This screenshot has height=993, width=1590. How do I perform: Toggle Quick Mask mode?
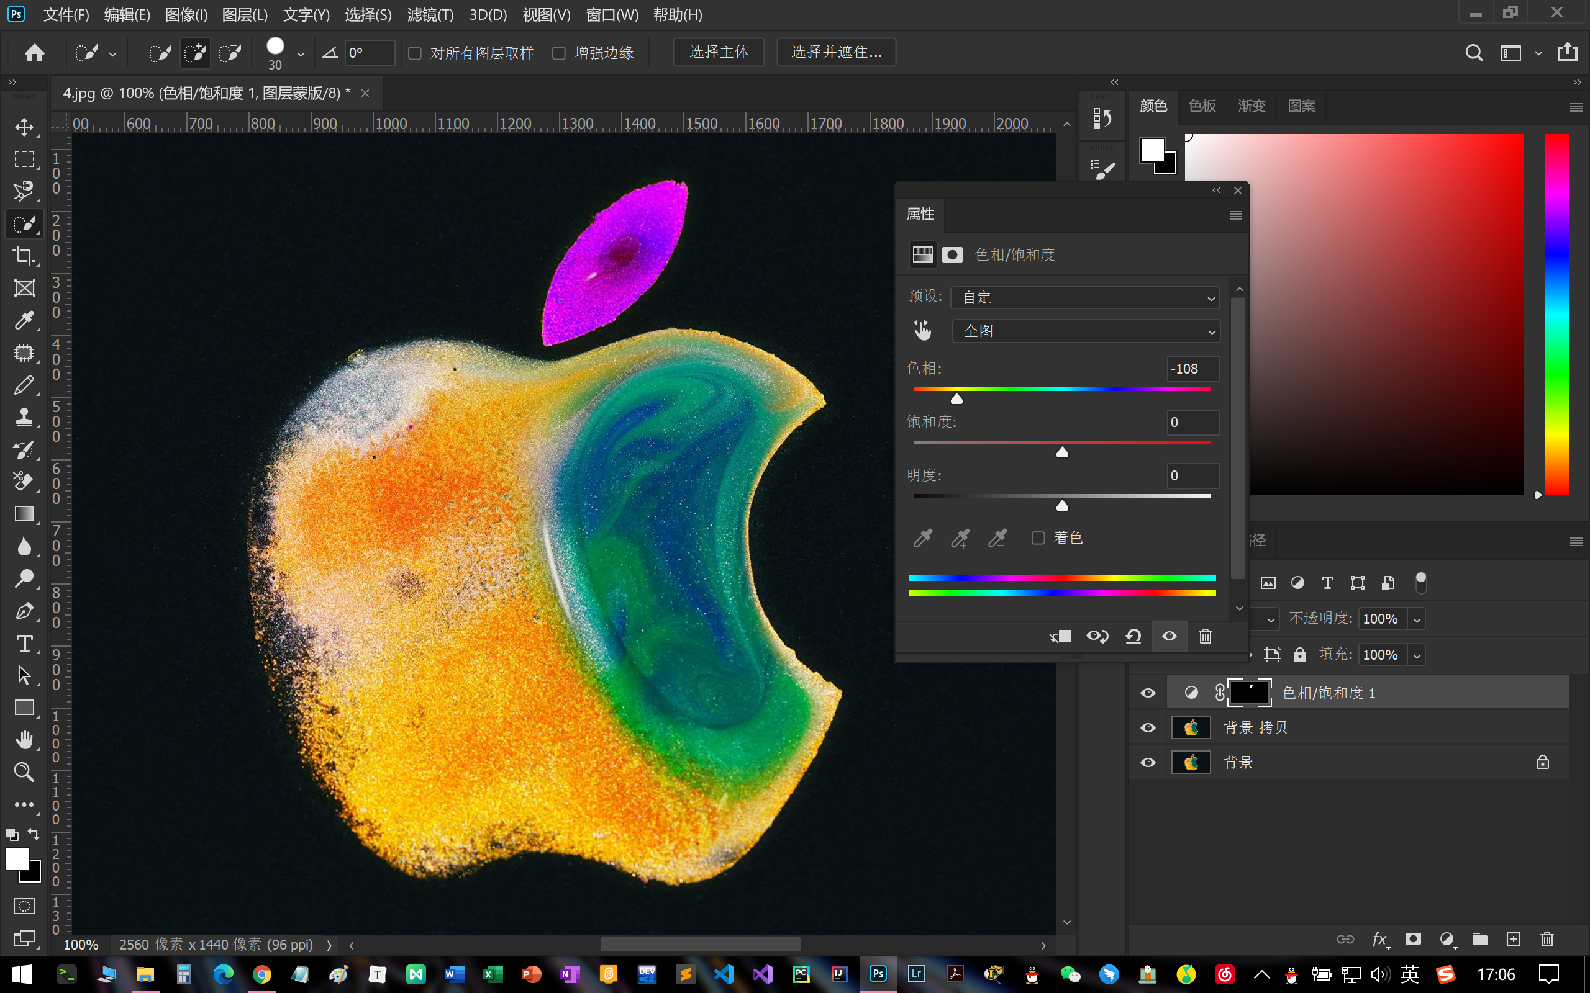[24, 906]
